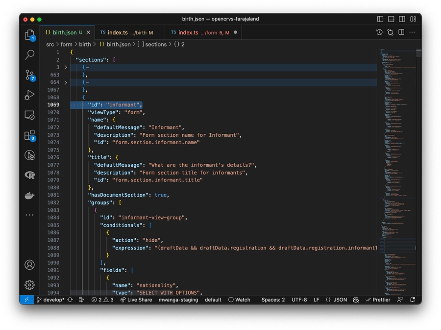Viewport: 441px width, 330px height.
Task: Toggle the bottom panel layout button
Action: (391, 19)
